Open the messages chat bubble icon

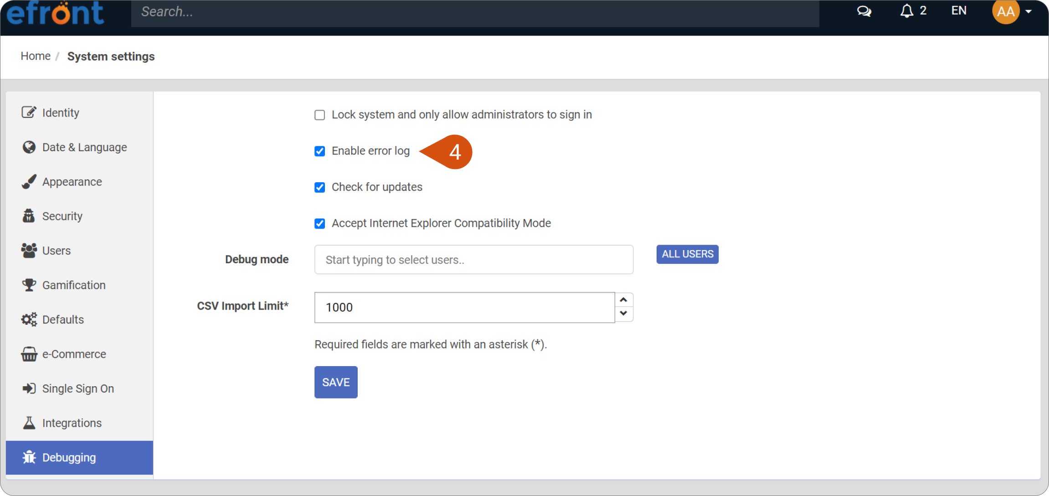(864, 11)
